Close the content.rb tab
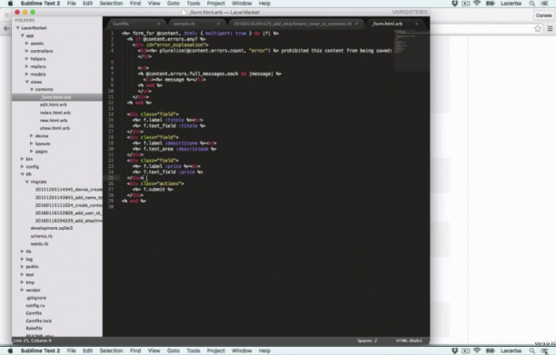The width and height of the screenshot is (556, 355). pyautogui.click(x=218, y=24)
